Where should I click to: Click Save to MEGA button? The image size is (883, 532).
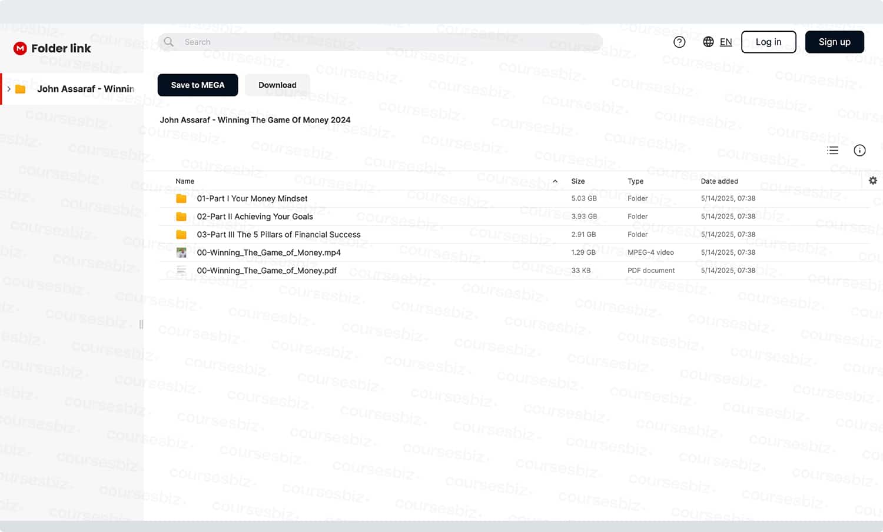tap(198, 85)
